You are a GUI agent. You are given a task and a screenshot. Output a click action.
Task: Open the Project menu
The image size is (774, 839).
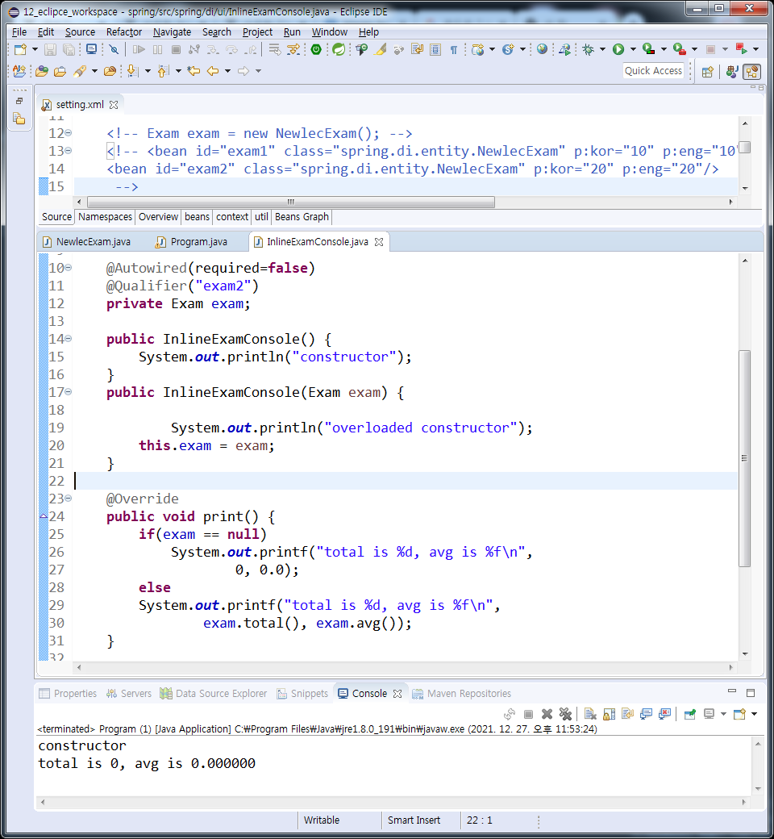257,32
